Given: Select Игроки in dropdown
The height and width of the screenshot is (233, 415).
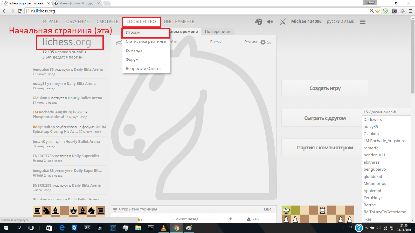Looking at the screenshot, I should (146, 32).
